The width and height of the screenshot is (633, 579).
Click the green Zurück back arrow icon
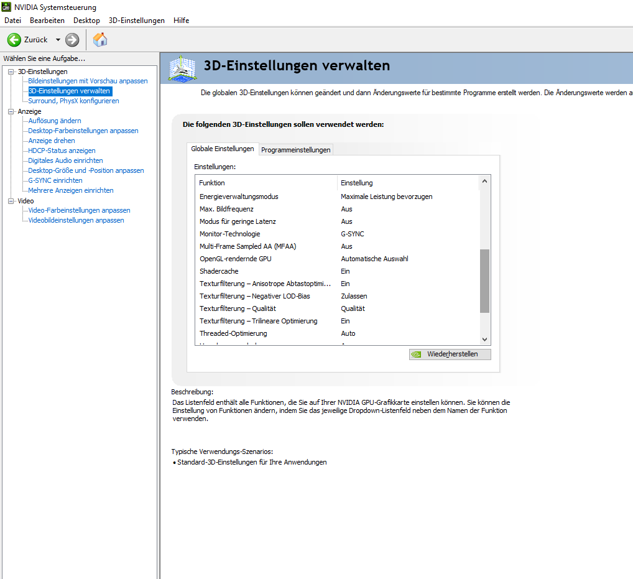click(x=14, y=40)
